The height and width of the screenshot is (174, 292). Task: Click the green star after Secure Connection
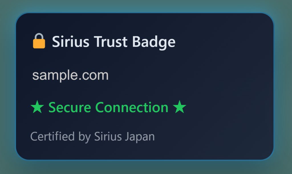[180, 107]
